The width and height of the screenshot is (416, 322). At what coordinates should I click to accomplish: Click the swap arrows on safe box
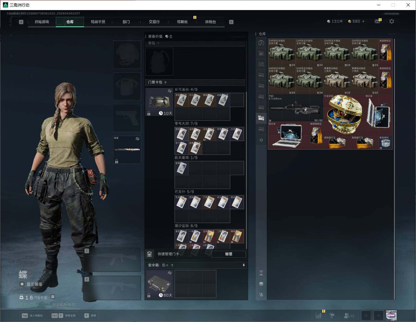tap(170, 273)
